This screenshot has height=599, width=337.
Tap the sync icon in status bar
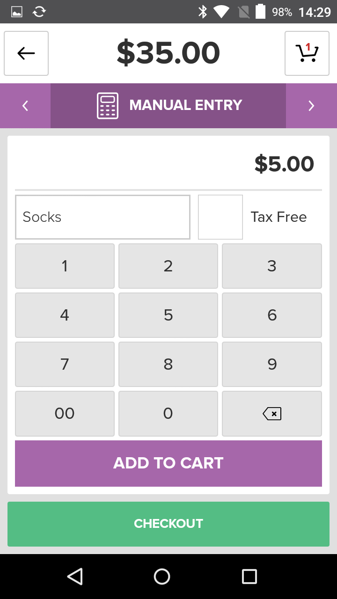(39, 12)
